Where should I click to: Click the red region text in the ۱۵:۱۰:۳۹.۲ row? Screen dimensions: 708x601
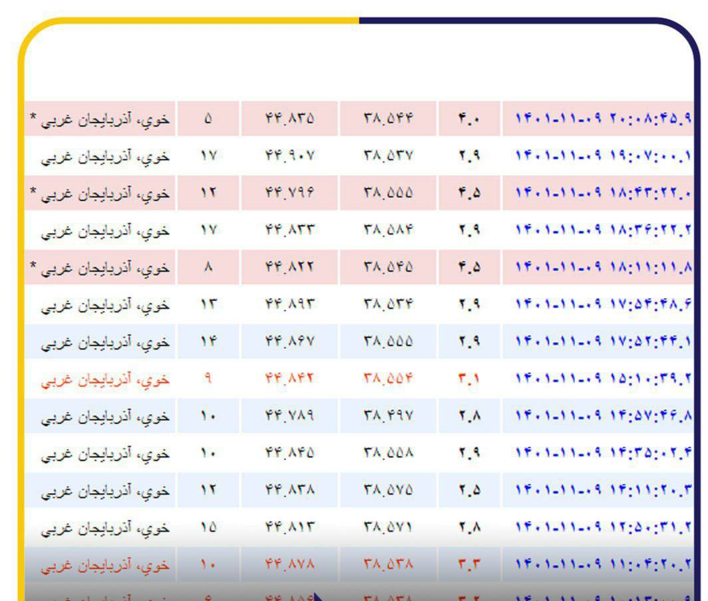(x=105, y=380)
